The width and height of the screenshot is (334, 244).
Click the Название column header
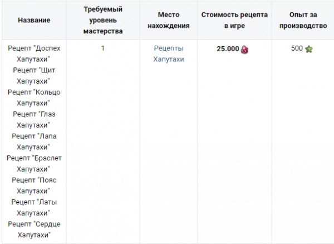click(34, 21)
